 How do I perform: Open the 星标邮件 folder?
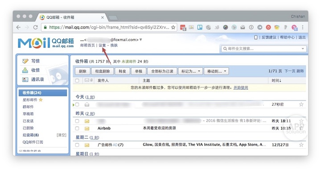coord(30,100)
